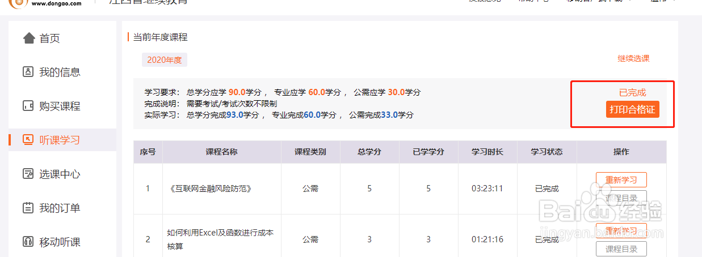
Task: Click course title 如何利用Excel及函数进行成本核算
Action: 220,239
